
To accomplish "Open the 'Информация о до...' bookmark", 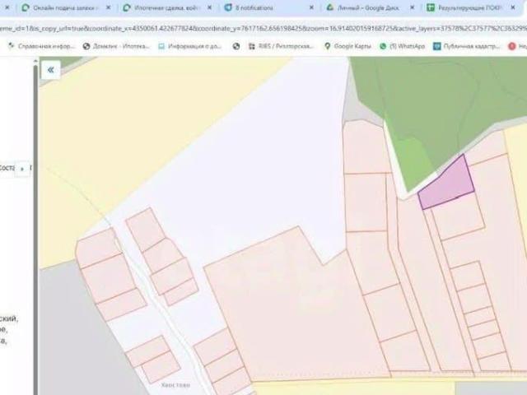I will [190, 46].
